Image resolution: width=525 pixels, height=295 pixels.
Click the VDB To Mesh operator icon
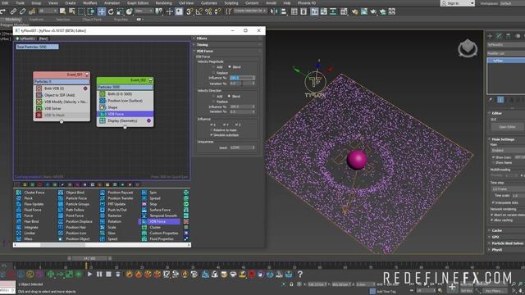tap(39, 115)
